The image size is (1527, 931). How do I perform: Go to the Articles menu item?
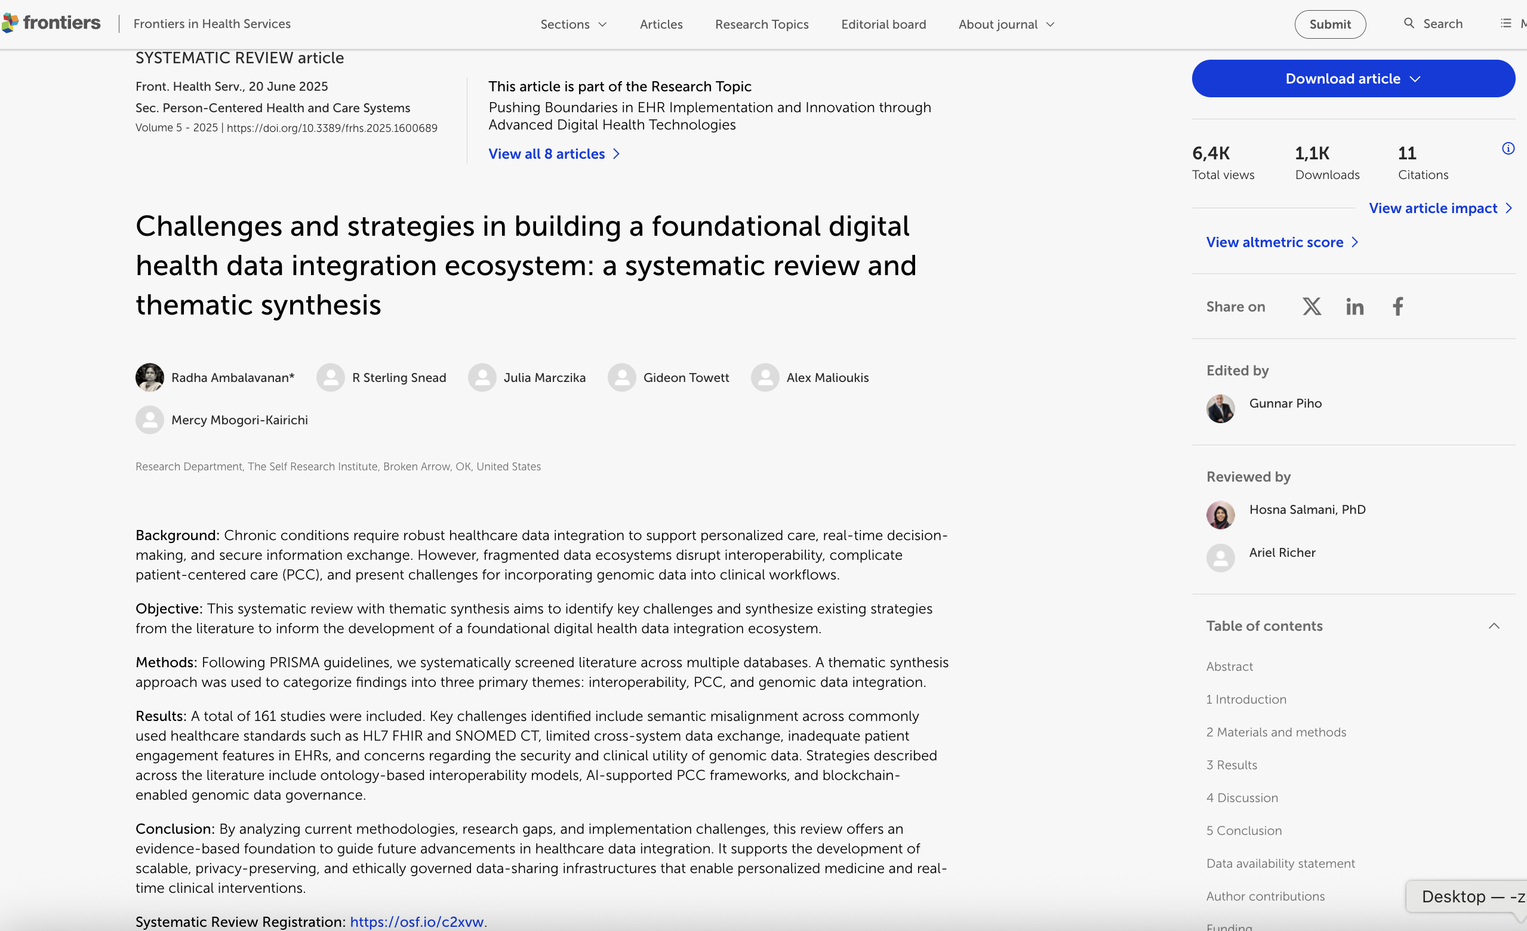(x=661, y=24)
